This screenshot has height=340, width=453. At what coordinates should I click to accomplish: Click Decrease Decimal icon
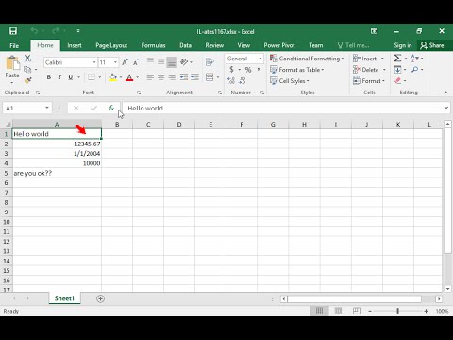(243, 81)
